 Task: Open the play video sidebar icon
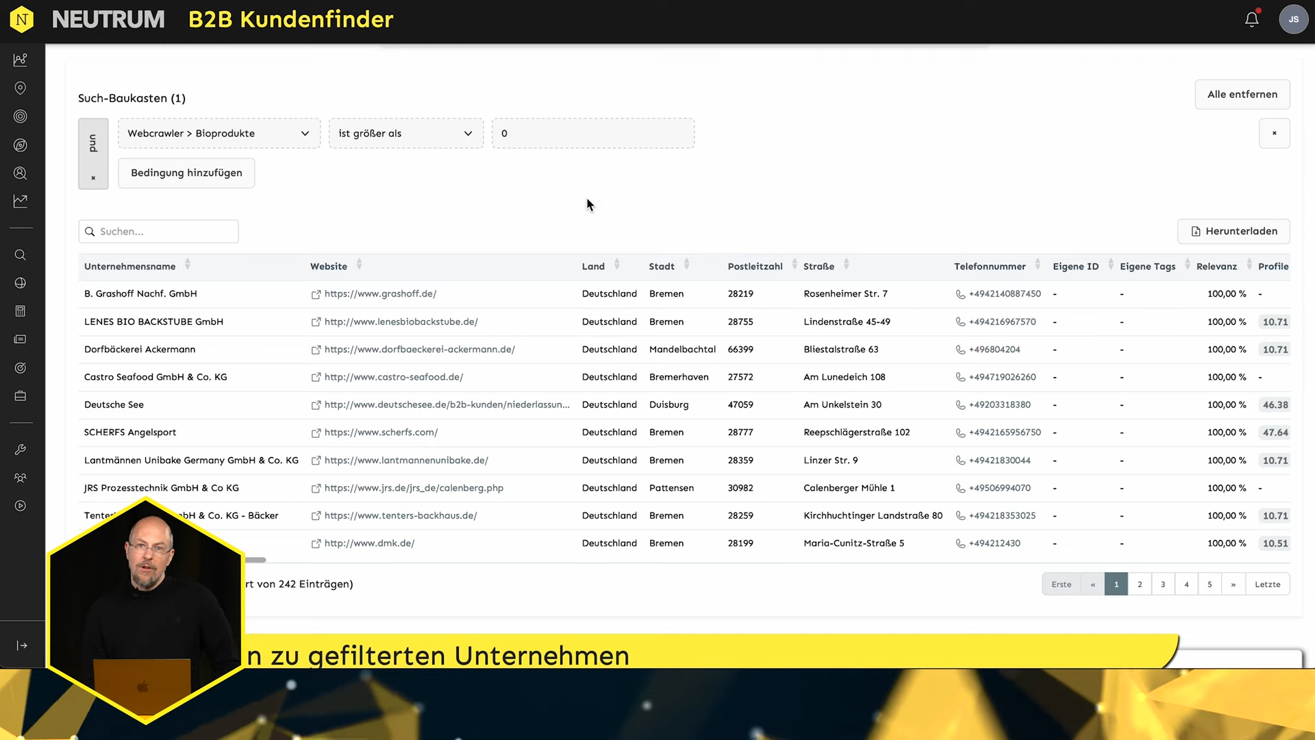coord(21,506)
